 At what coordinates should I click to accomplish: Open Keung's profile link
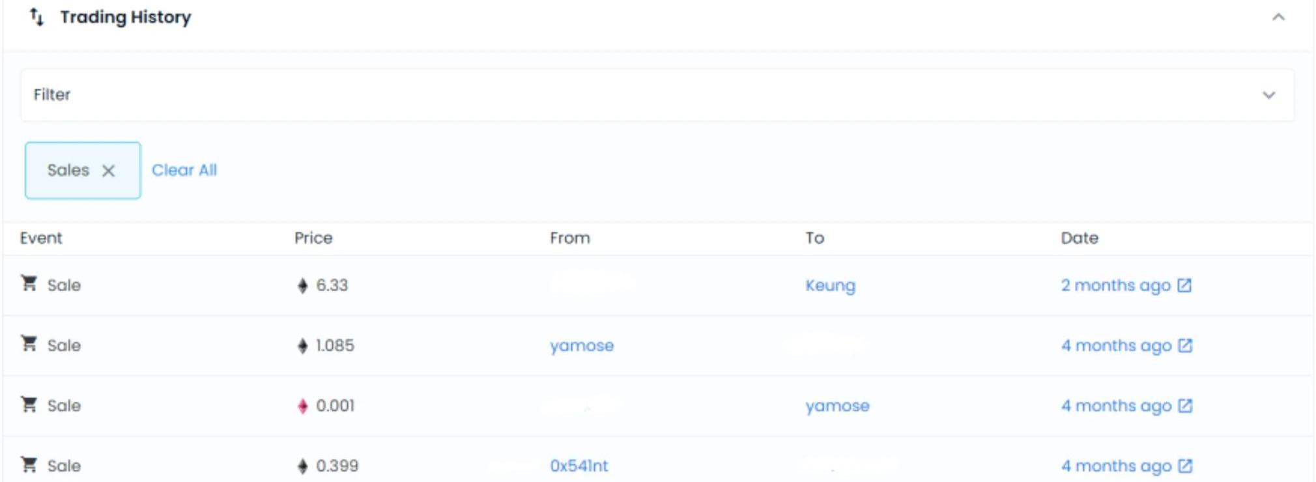pyautogui.click(x=830, y=285)
